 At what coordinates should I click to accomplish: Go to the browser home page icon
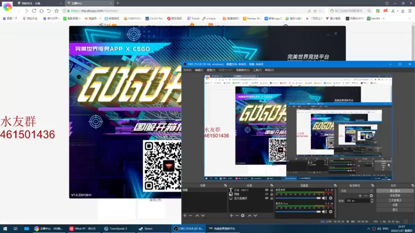[x=41, y=11]
